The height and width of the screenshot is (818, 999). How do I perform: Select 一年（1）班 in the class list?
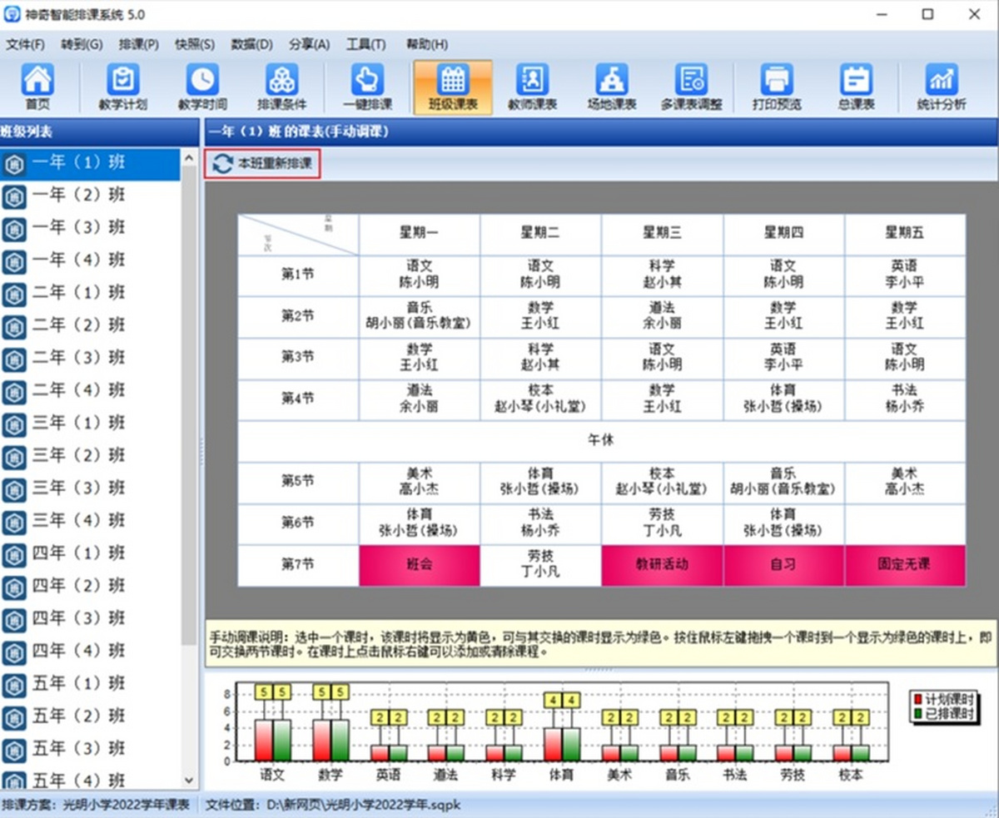click(90, 164)
